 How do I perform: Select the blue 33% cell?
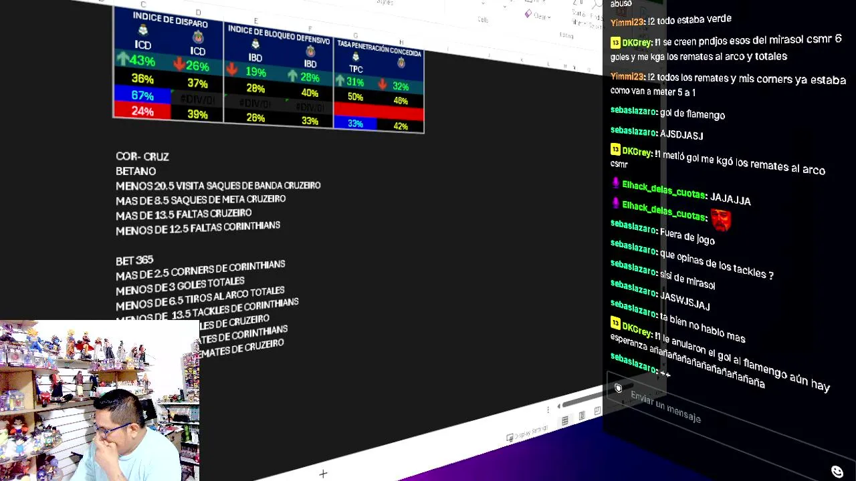[355, 124]
